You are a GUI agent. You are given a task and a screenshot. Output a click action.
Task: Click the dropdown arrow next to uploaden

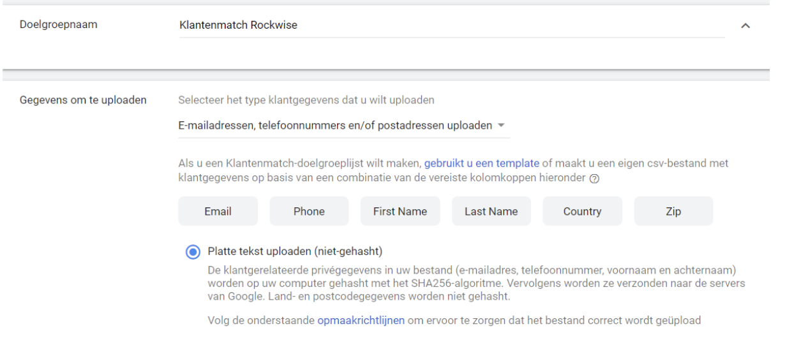coord(501,126)
